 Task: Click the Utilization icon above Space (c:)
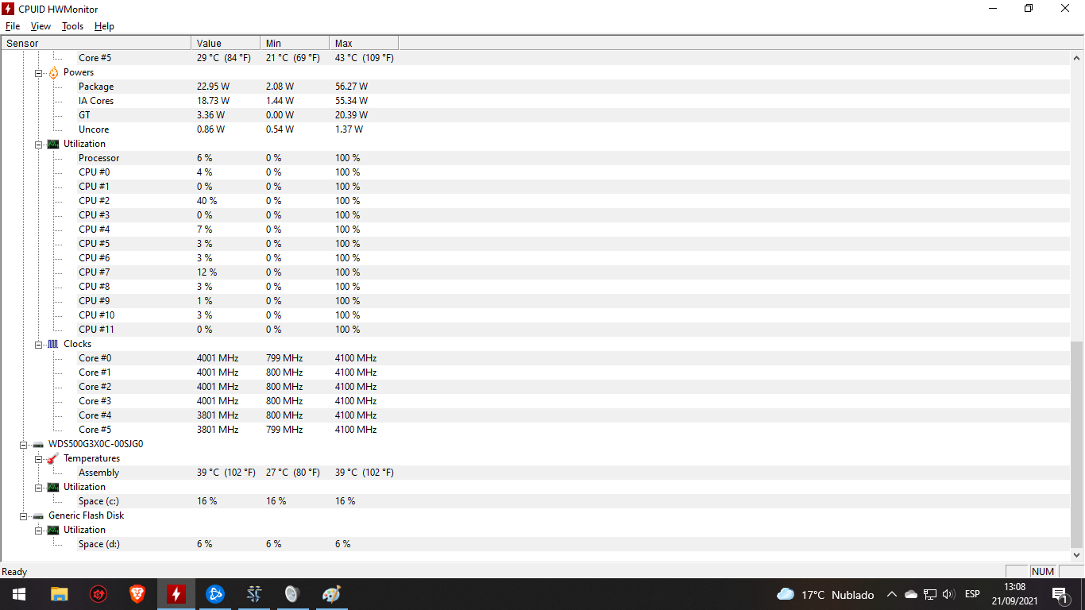(53, 487)
